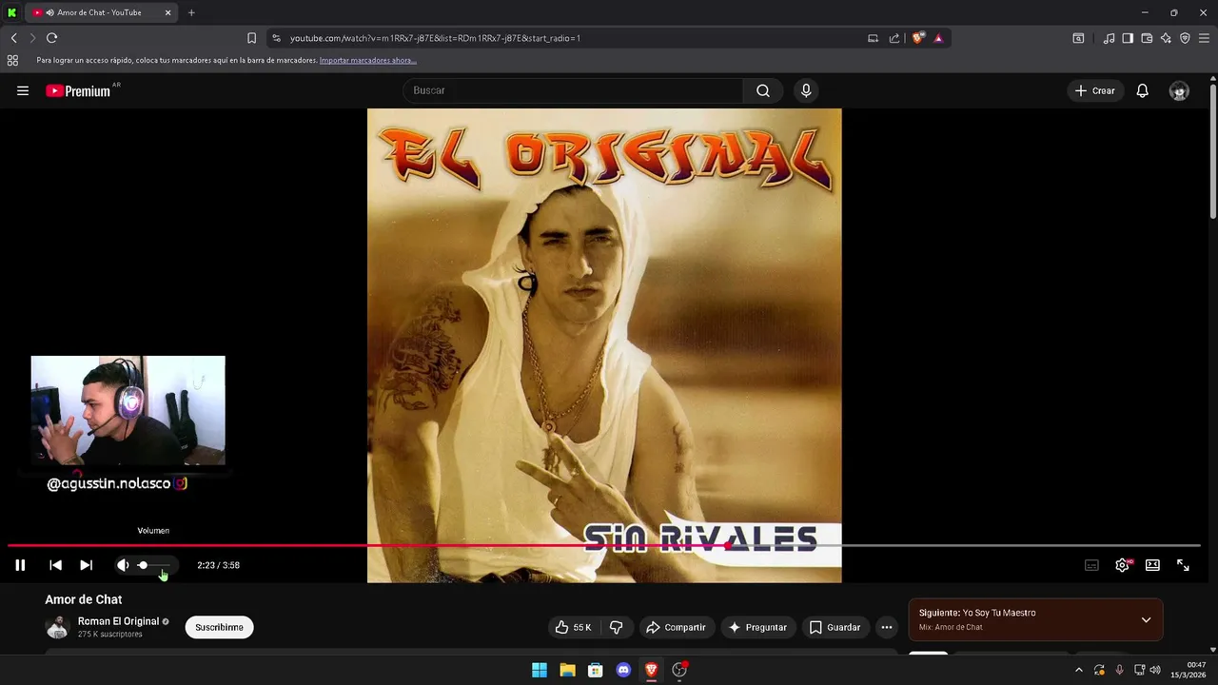Image resolution: width=1218 pixels, height=685 pixels.
Task: Seek on the red video progress bar
Action: click(x=603, y=546)
